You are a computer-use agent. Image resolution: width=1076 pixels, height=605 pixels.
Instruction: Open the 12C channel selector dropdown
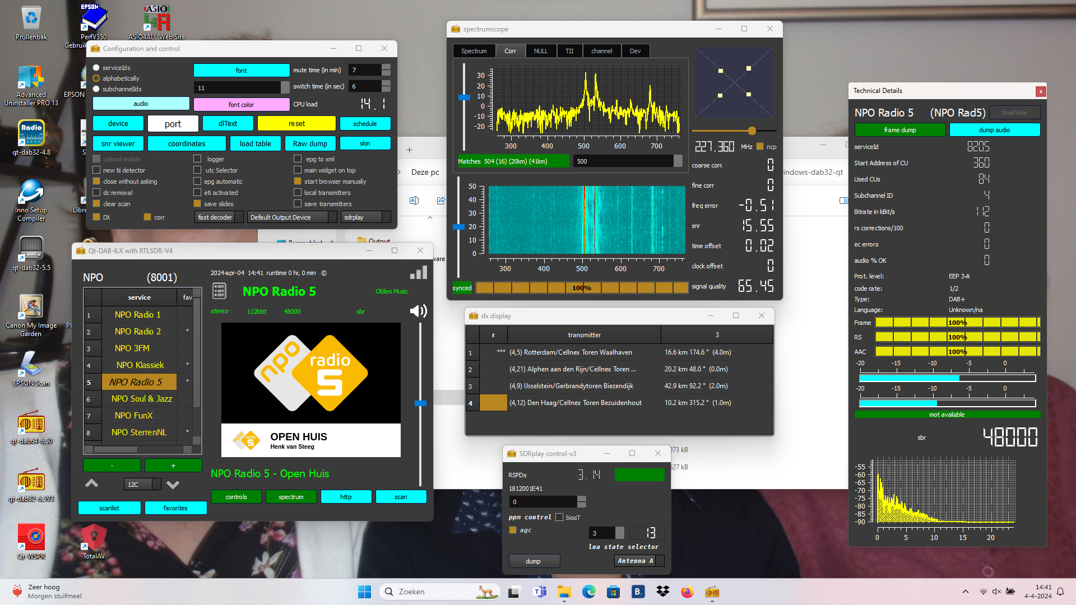pos(142,485)
